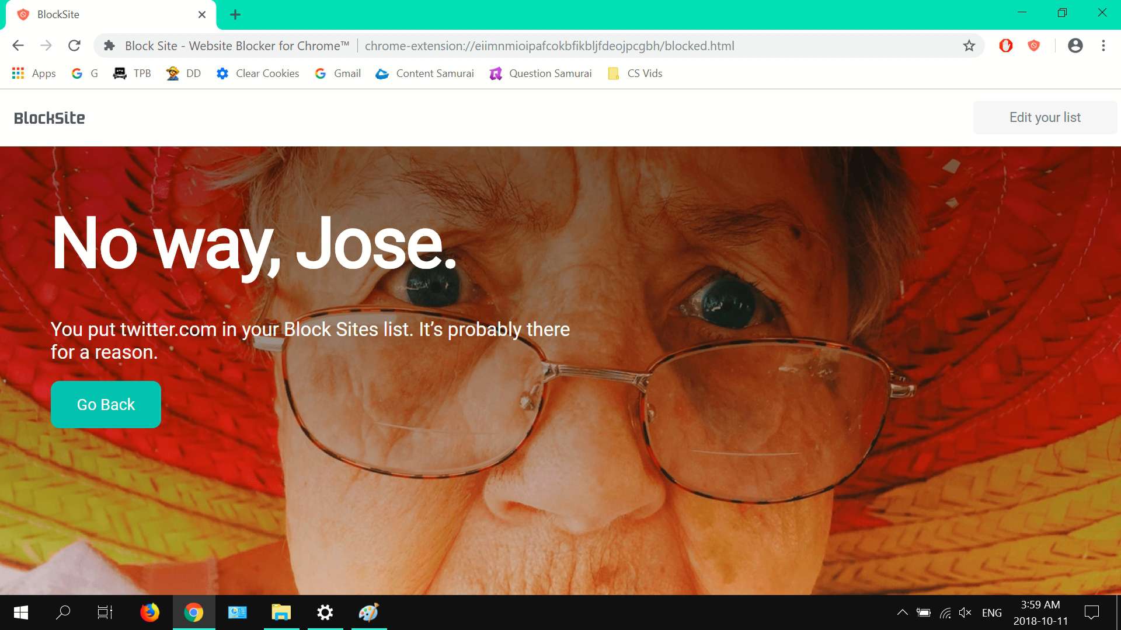Screen dimensions: 1121x630
Task: Click the Chrome profile account icon
Action: tap(1074, 45)
